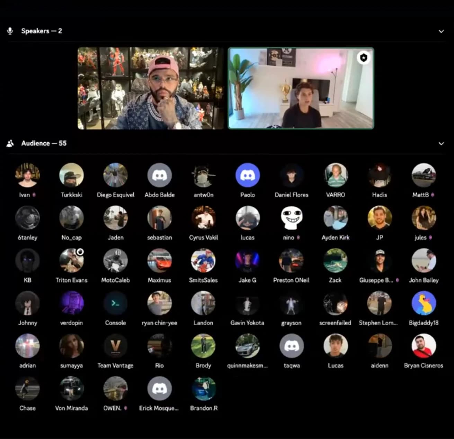Select the name "Von Miranda"
The image size is (454, 439).
[72, 408]
